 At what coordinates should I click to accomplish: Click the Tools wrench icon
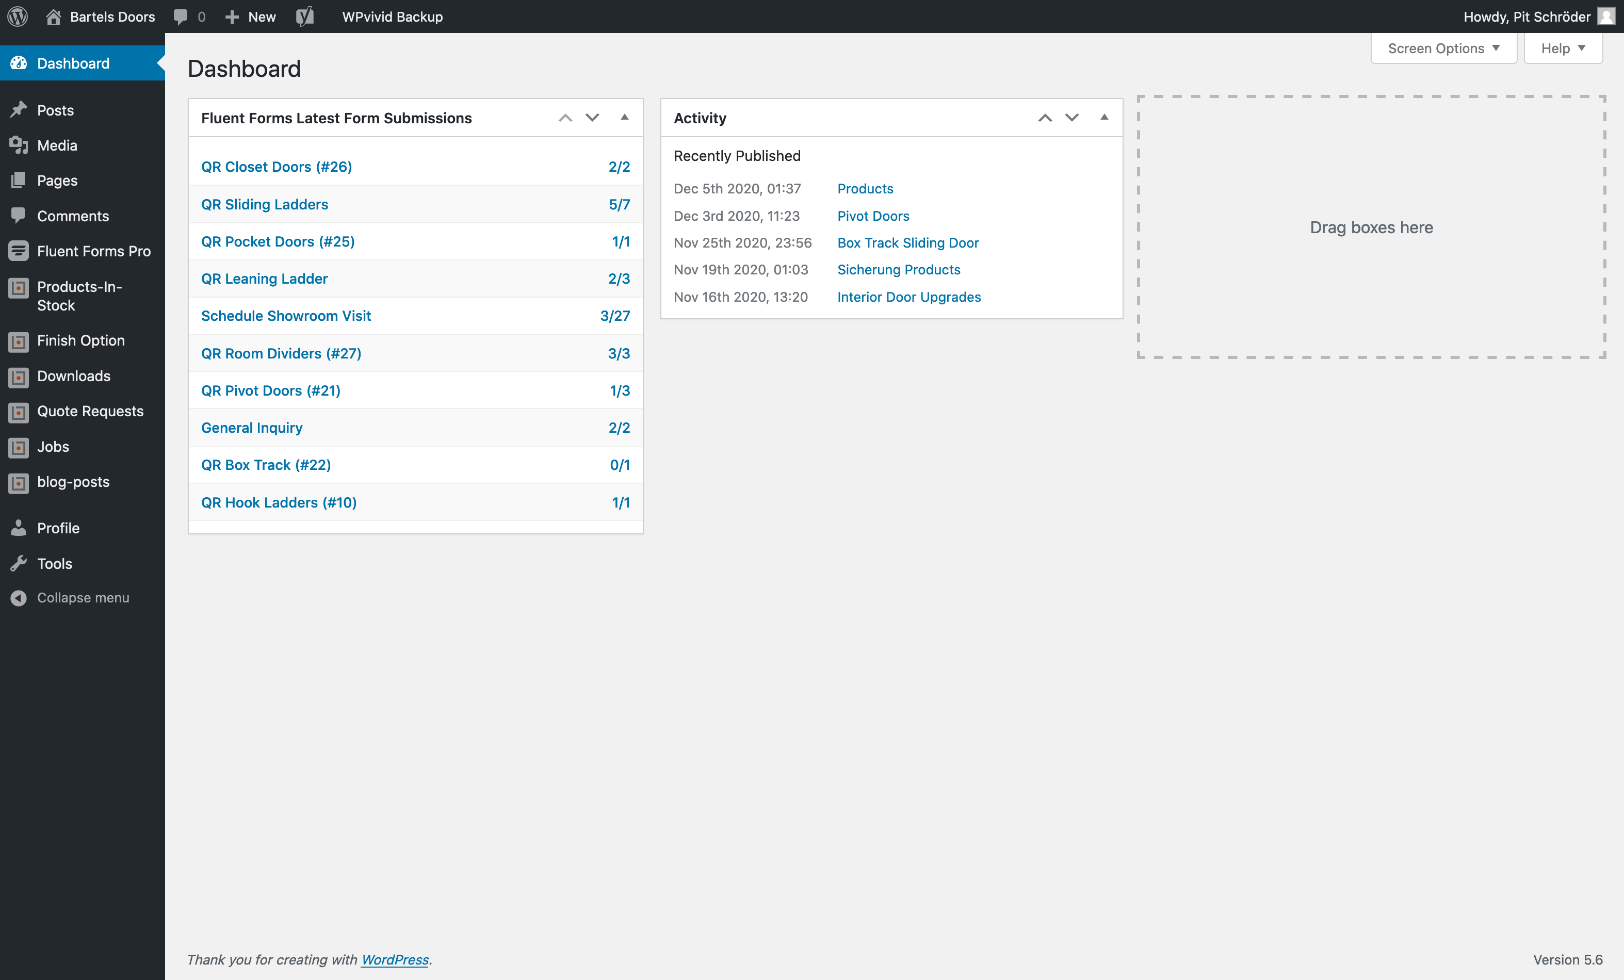19,563
